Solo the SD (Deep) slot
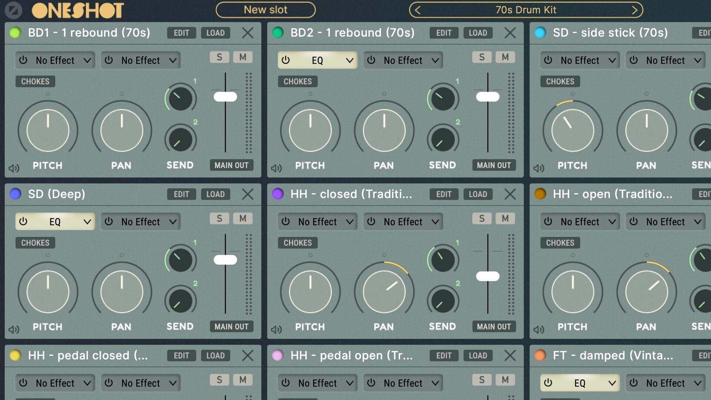The width and height of the screenshot is (711, 400). pos(219,219)
